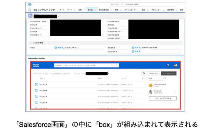
Task: Expand the リード tab dropdown chevron
Action: coord(74,10)
